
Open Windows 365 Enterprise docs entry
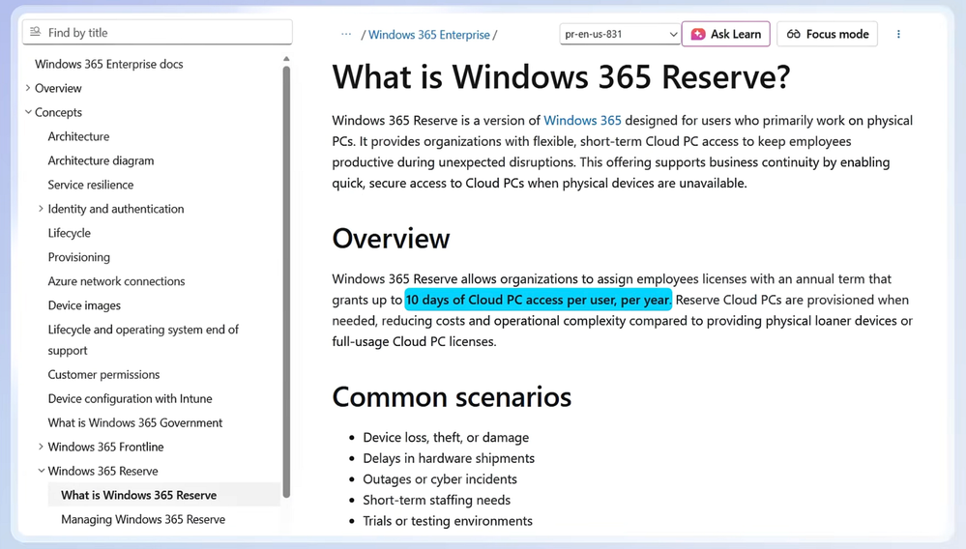109,64
